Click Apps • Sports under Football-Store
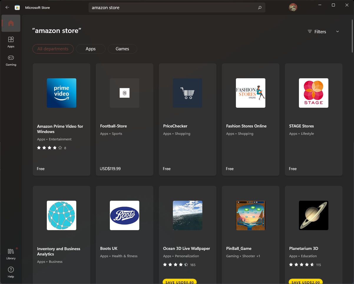354x284 pixels. click(111, 134)
